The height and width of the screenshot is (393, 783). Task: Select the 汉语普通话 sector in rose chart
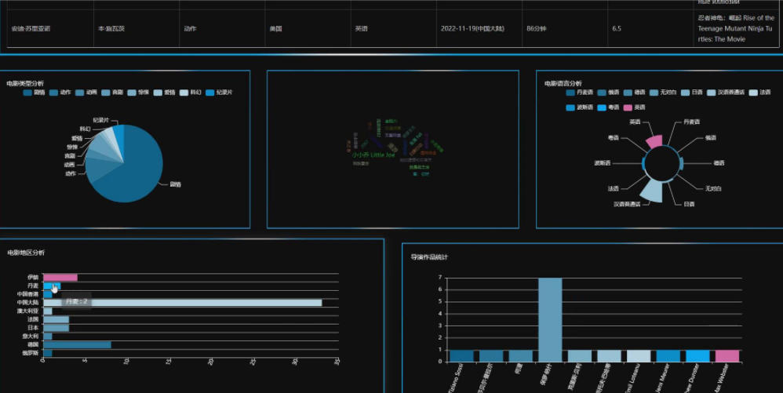(652, 189)
